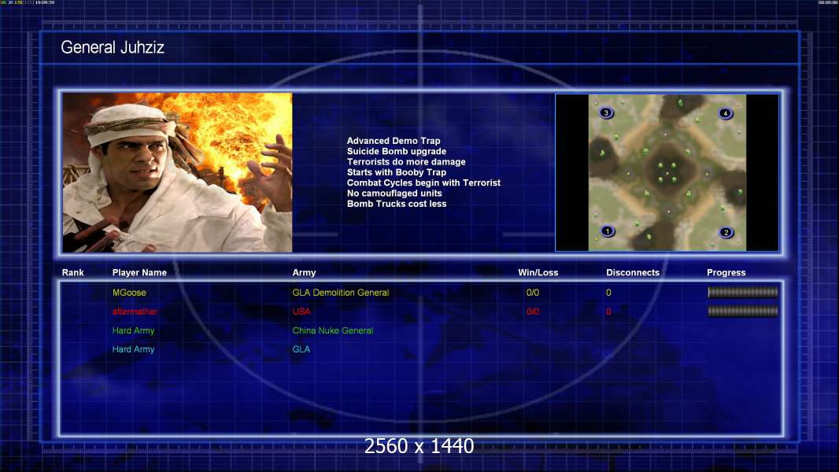This screenshot has height=472, width=839.
Task: Click the Rank column header
Action: (72, 273)
